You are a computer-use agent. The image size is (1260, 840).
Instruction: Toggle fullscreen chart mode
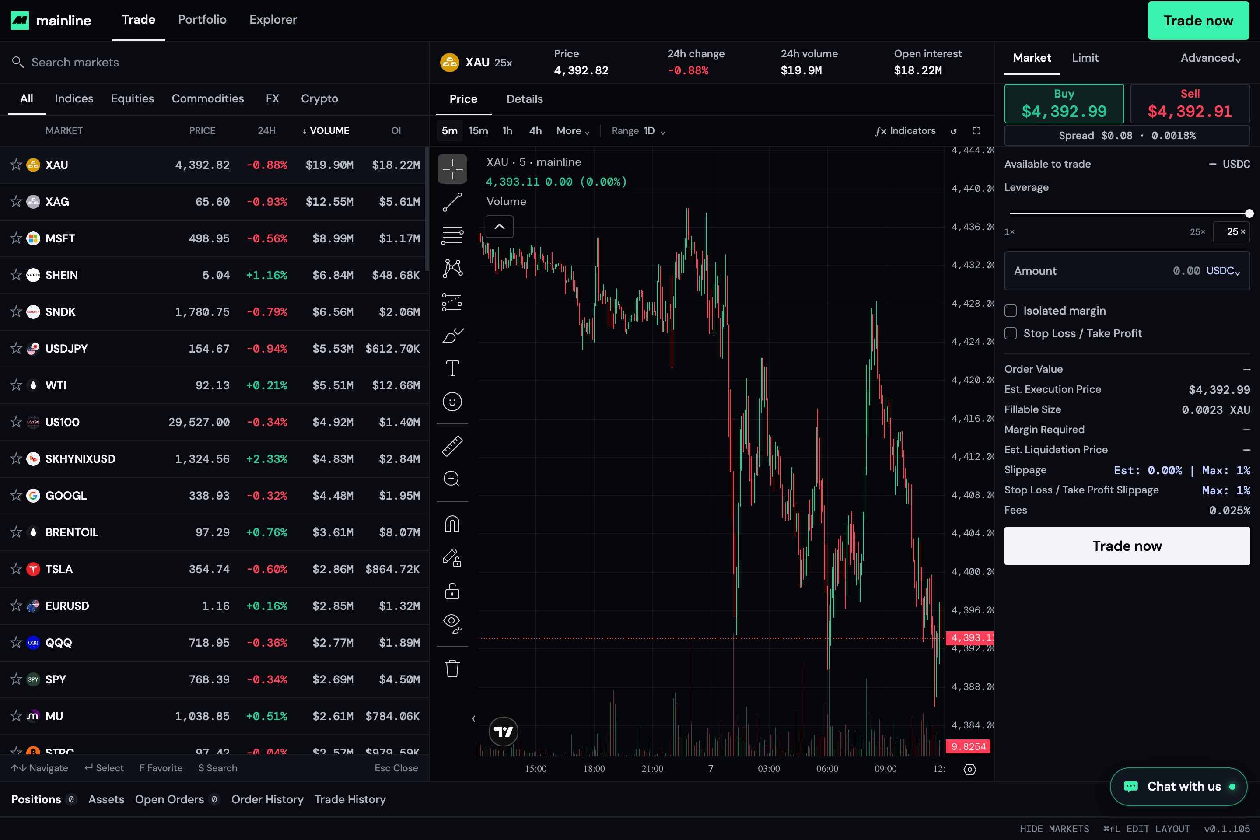point(976,131)
